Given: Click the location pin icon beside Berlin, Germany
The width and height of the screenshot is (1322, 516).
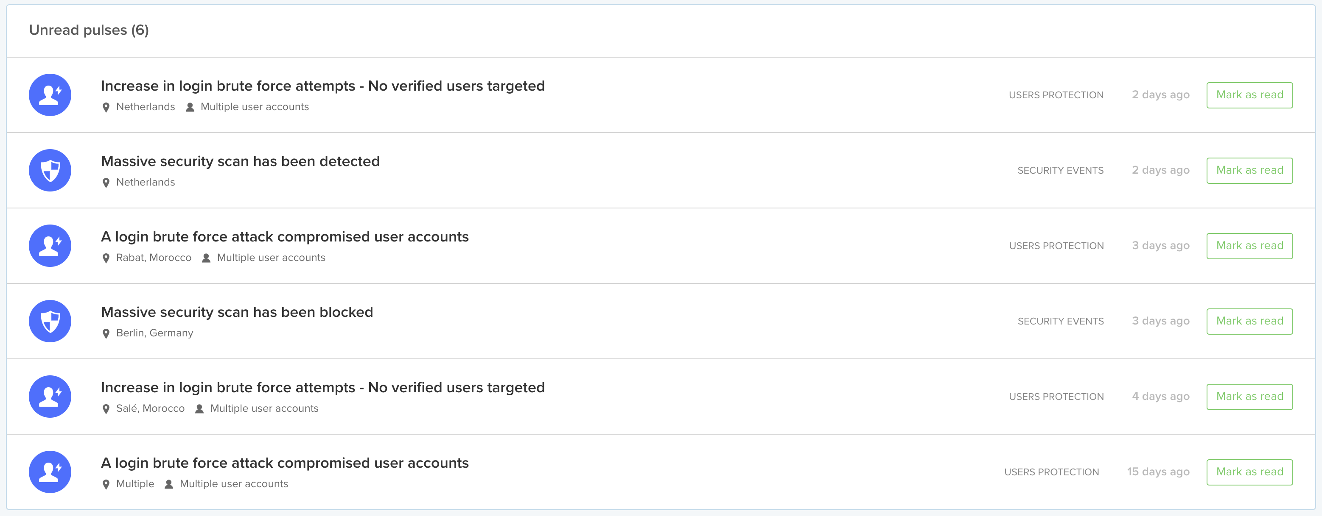Looking at the screenshot, I should [x=106, y=333].
